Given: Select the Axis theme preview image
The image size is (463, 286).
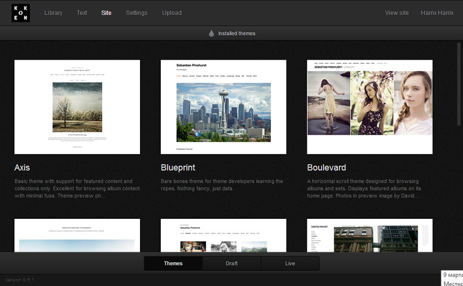Looking at the screenshot, I should [77, 107].
